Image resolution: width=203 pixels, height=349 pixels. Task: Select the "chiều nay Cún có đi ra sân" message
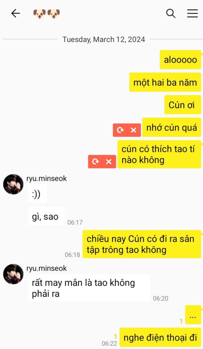click(x=142, y=244)
